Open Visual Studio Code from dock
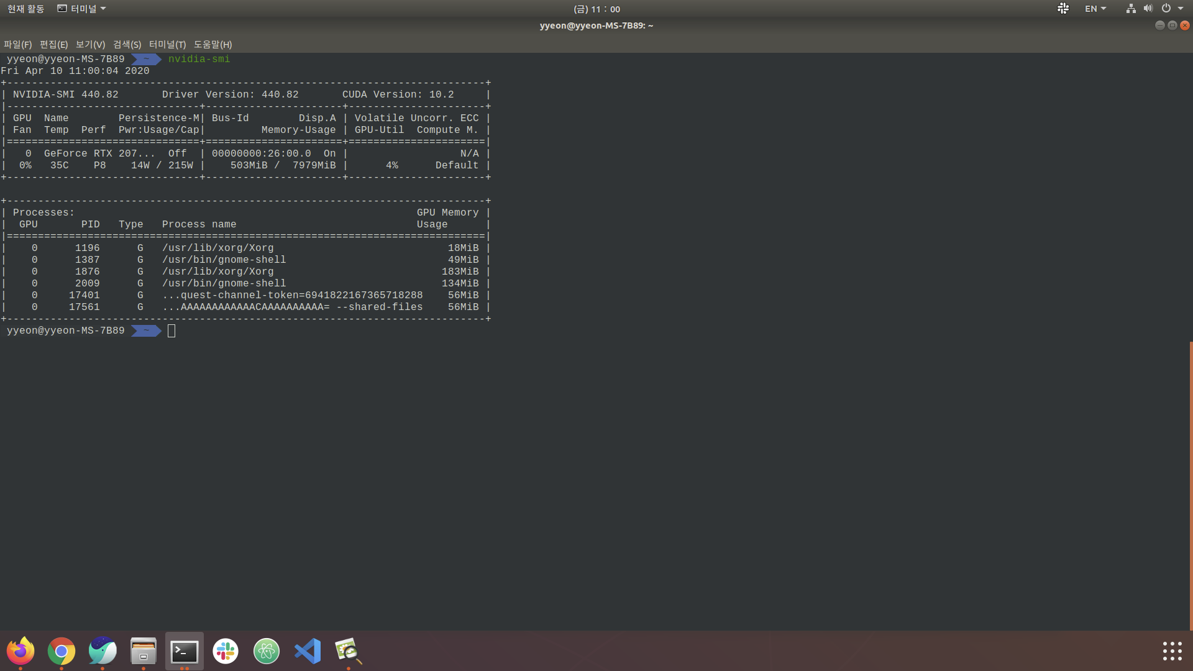 (x=308, y=651)
